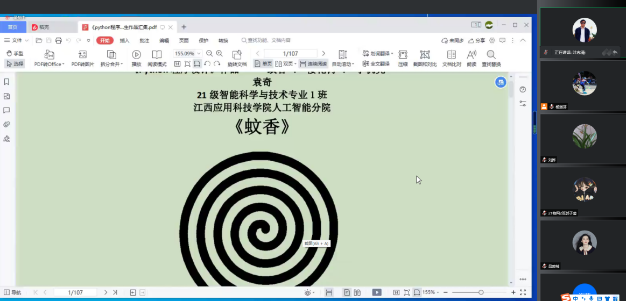Open the 查找替换 find and replace tool
Viewport: 626px width, 301px height.
click(491, 54)
